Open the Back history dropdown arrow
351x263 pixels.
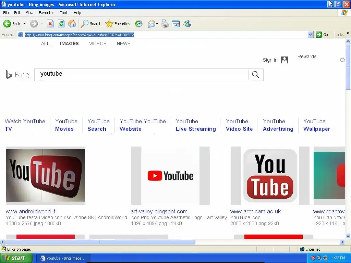point(24,24)
